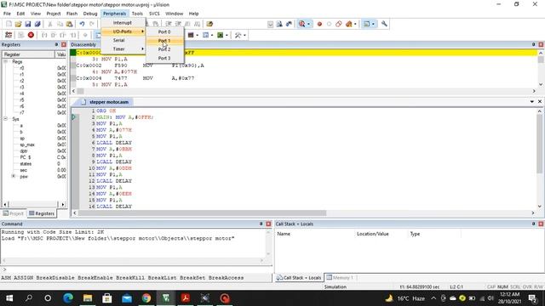Screen dimensions: 545x306
Task: Open Configuration wrench icon
Action: [384, 24]
